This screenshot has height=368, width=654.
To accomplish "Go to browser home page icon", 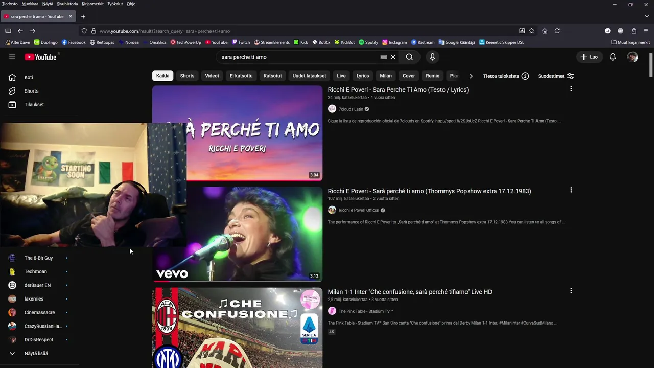I will point(545,31).
